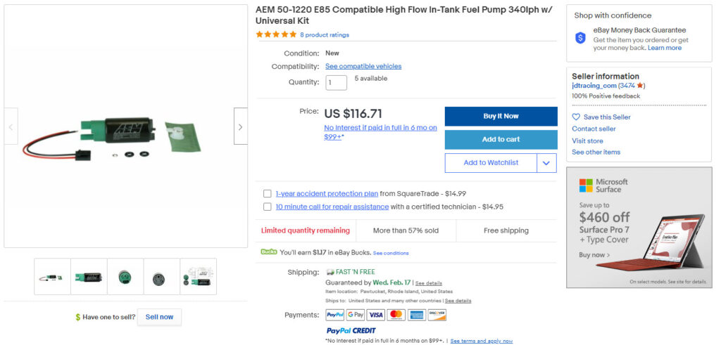Show next product image with right arrow
Screen dimensions: 721x345
tap(240, 126)
